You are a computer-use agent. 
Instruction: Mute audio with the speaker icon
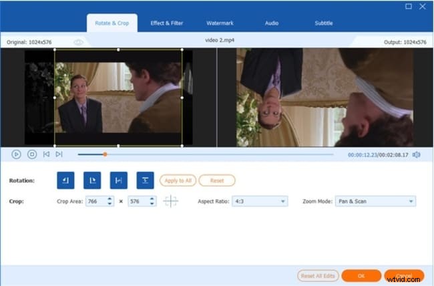pyautogui.click(x=417, y=154)
